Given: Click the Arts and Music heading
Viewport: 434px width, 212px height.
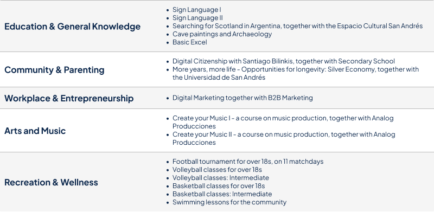Looking at the screenshot, I should click(35, 131).
